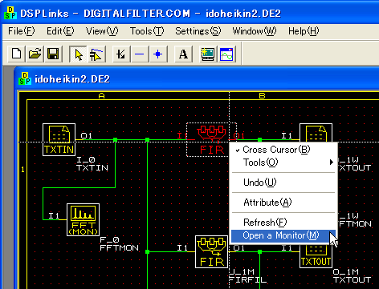Select the text 'A' tool
The width and height of the screenshot is (379, 289).
point(183,54)
